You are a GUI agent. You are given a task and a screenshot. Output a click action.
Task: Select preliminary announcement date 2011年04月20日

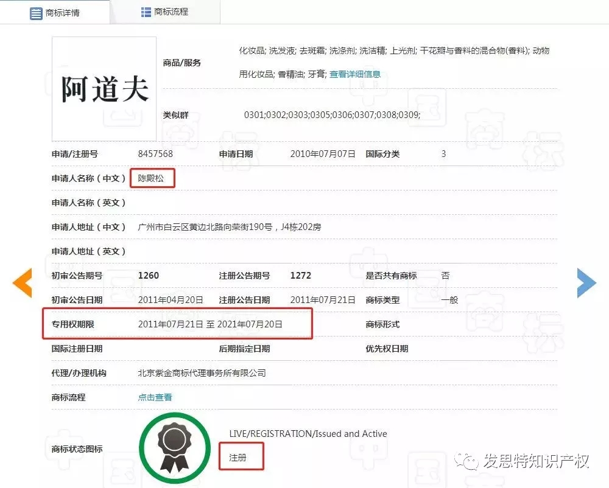click(171, 300)
